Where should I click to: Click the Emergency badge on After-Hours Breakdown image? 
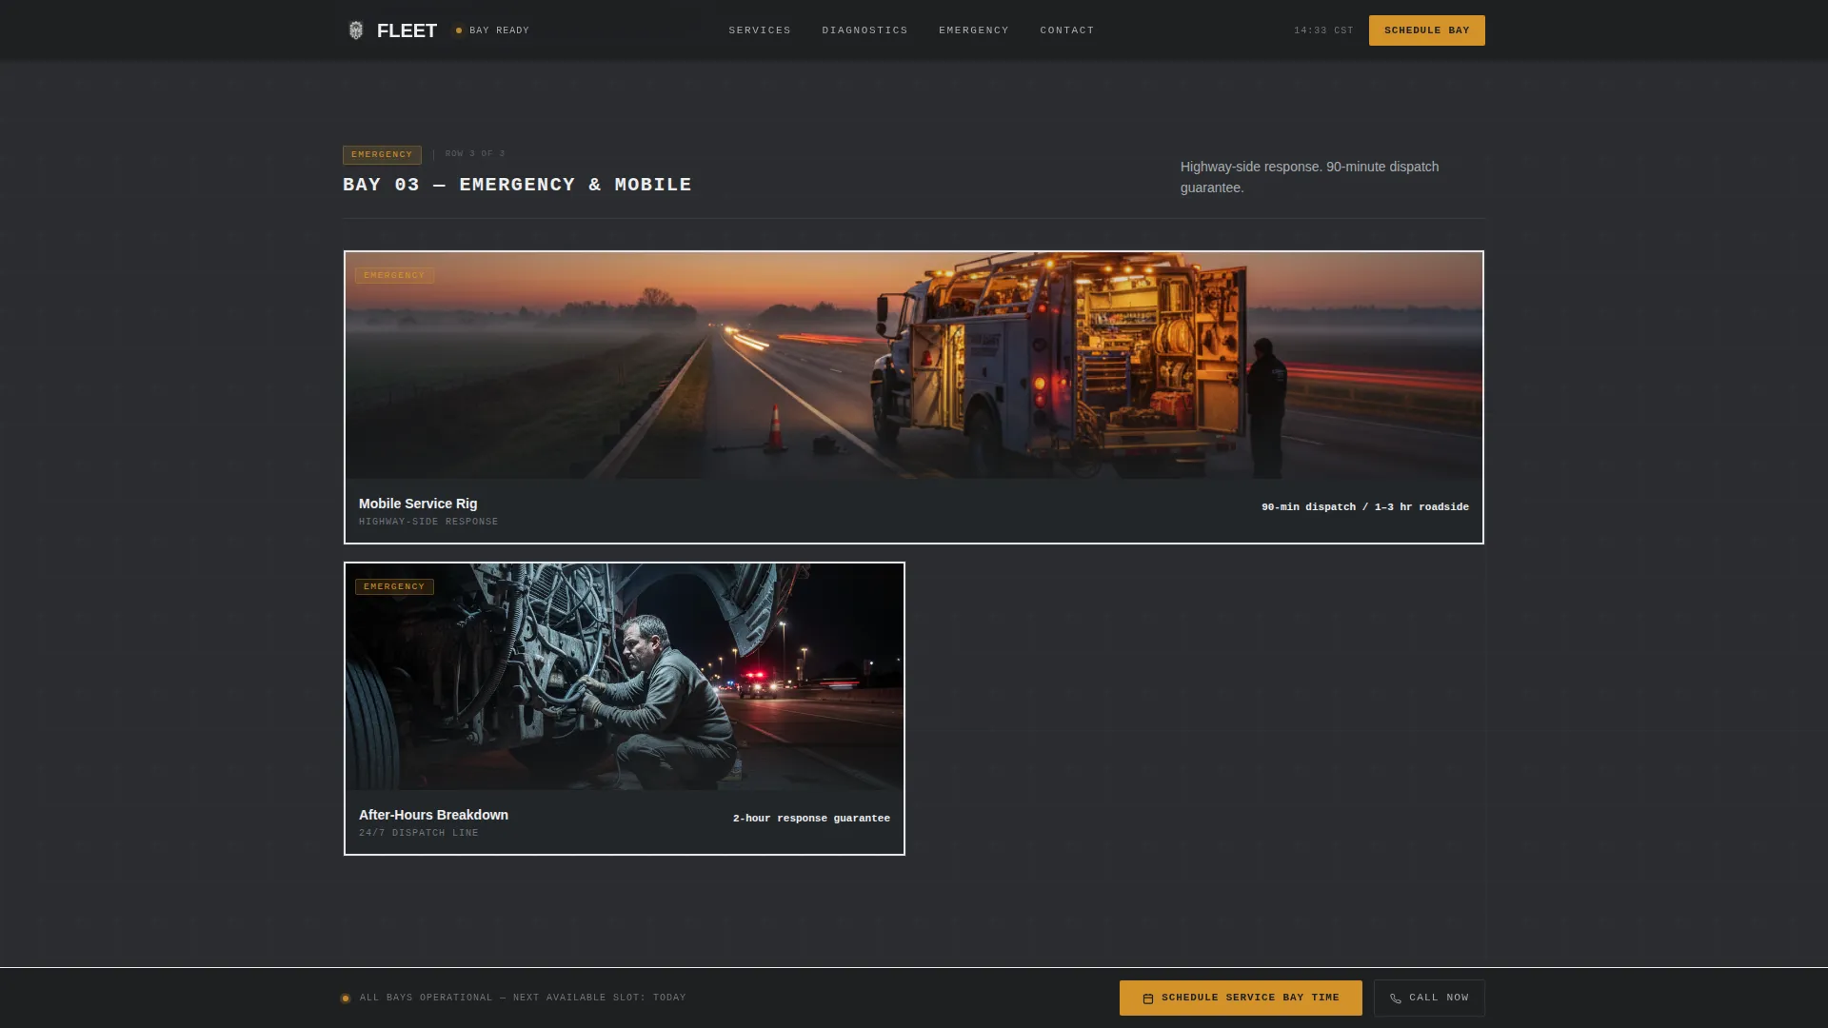click(x=394, y=586)
